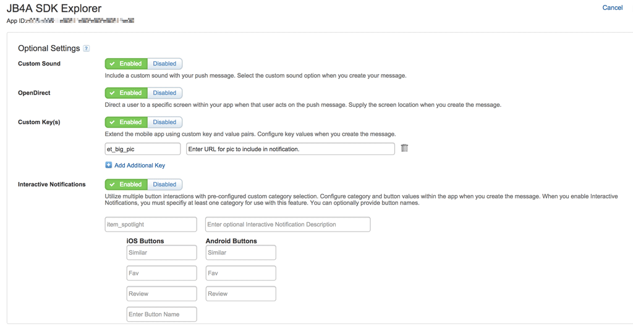Enable Custom Key(s)
The image size is (633, 326).
(x=126, y=122)
